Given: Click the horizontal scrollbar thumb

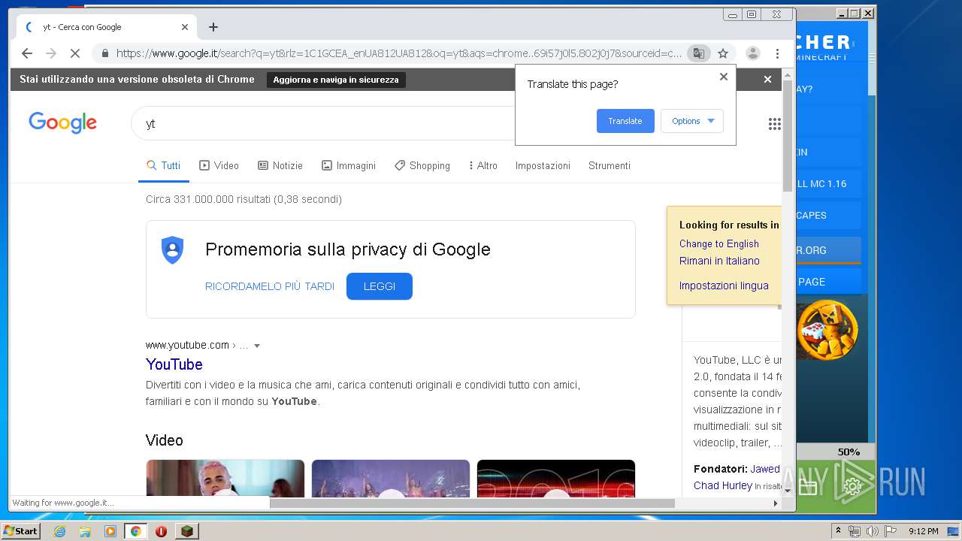Looking at the screenshot, I should tap(472, 503).
